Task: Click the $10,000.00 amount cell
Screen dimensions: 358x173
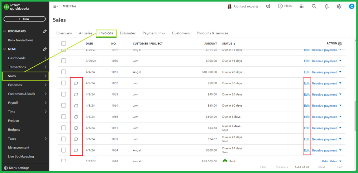Action: tap(209, 72)
